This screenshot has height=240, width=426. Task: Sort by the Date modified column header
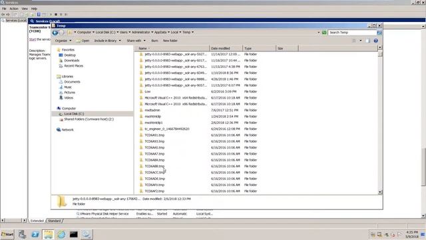[226, 49]
